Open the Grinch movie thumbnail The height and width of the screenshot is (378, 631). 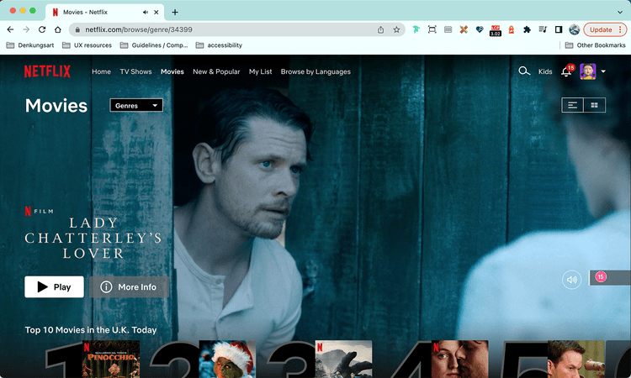pyautogui.click(x=227, y=360)
